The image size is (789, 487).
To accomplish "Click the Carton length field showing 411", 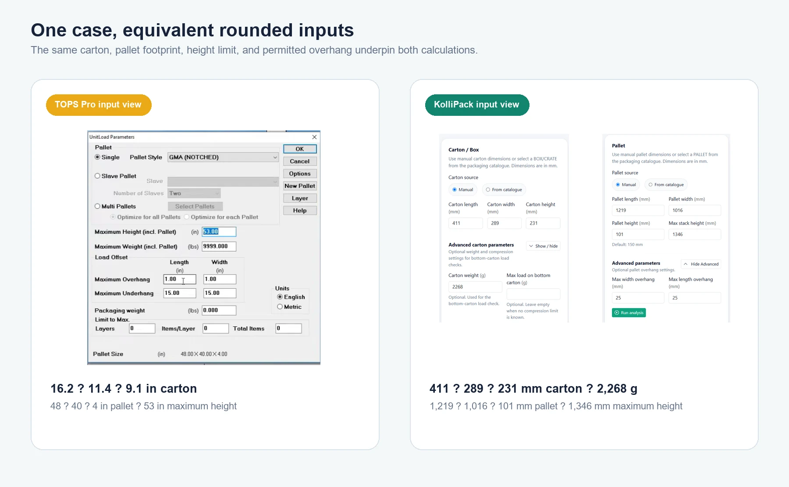I will tap(466, 223).
